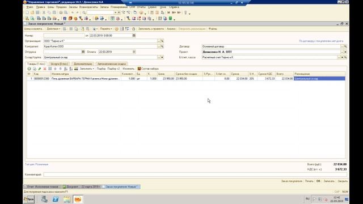Open the Взаиморасчеты menu

click(x=88, y=7)
